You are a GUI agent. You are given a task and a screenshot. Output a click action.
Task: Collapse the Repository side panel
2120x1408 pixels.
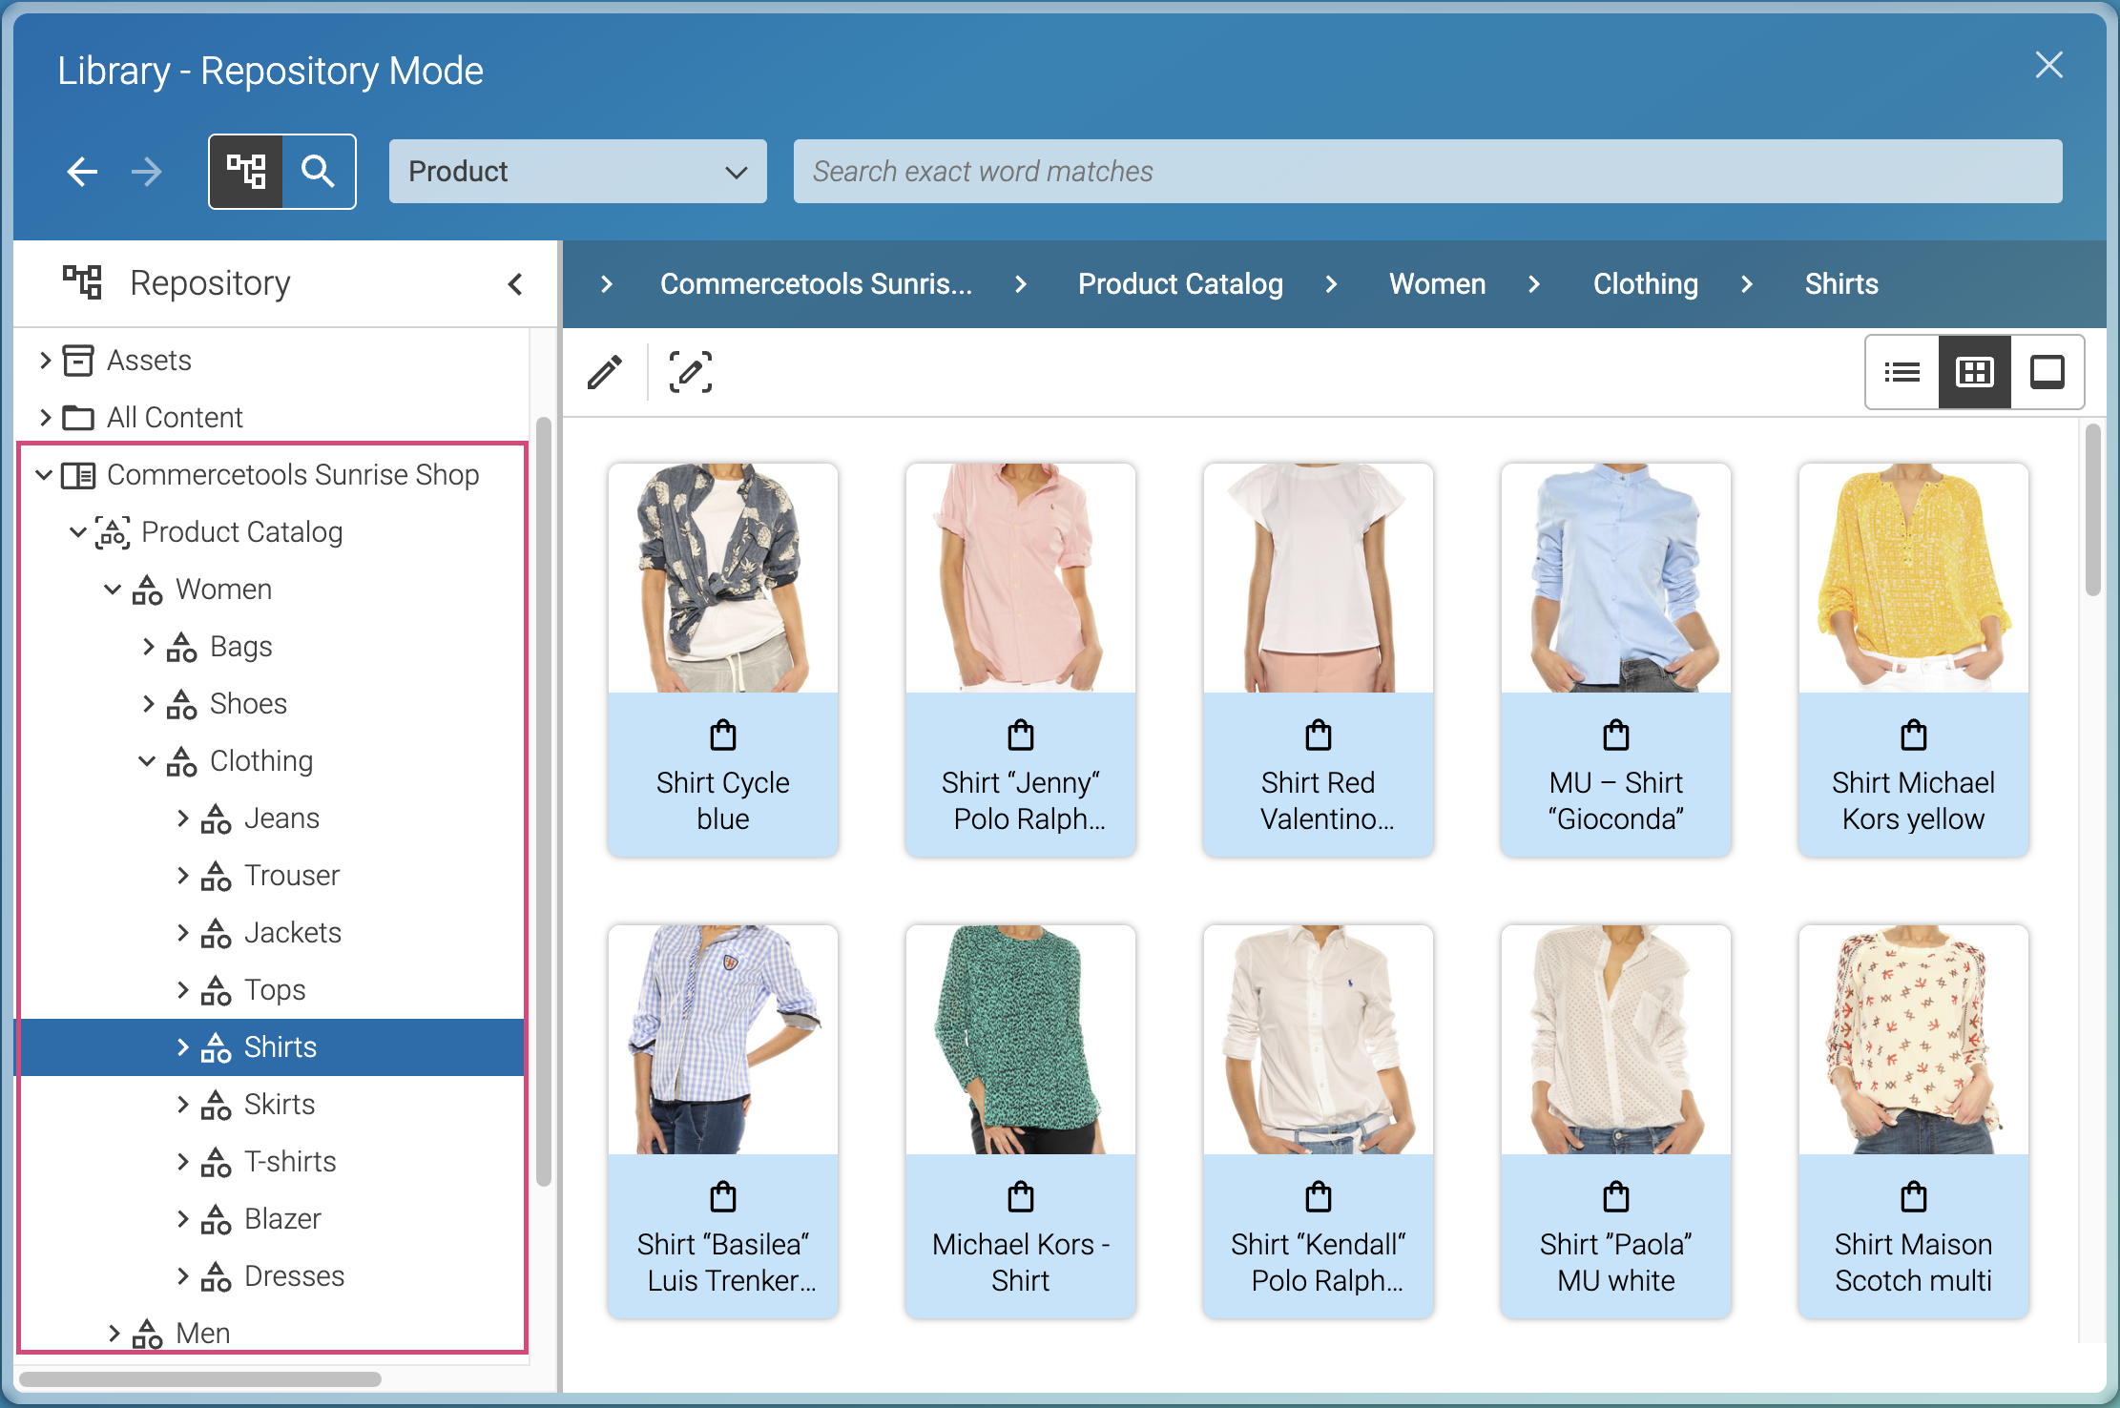click(x=515, y=283)
